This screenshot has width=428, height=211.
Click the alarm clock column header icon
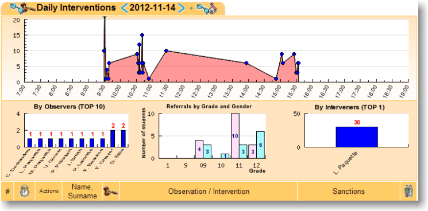coord(25,191)
